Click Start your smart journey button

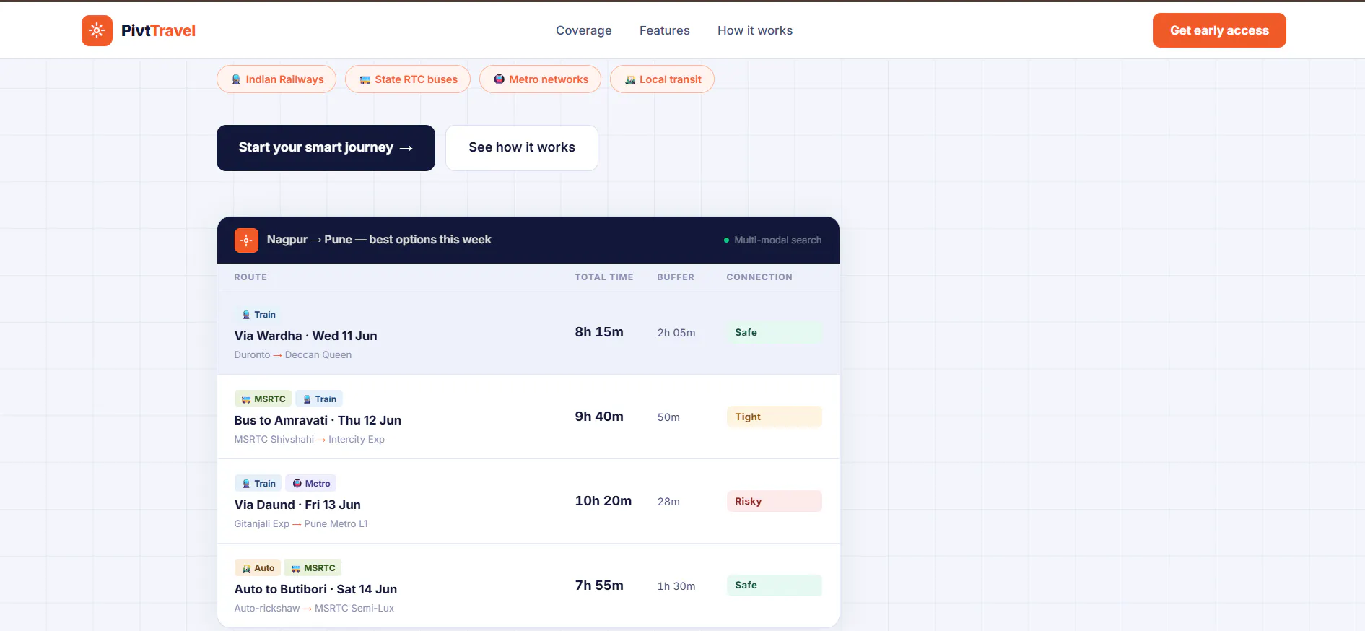click(x=326, y=148)
